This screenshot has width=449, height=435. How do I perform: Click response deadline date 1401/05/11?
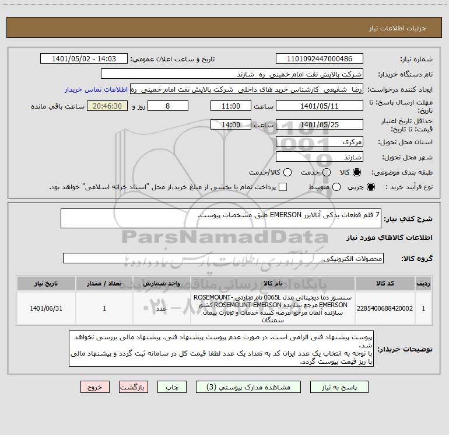[x=320, y=106]
